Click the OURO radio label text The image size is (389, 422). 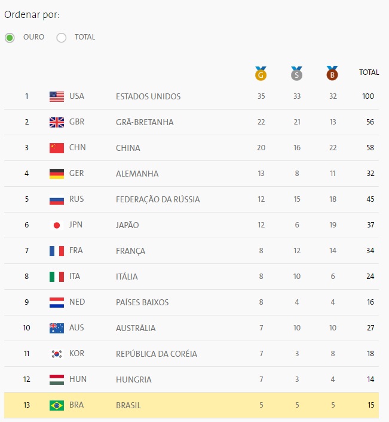point(33,37)
